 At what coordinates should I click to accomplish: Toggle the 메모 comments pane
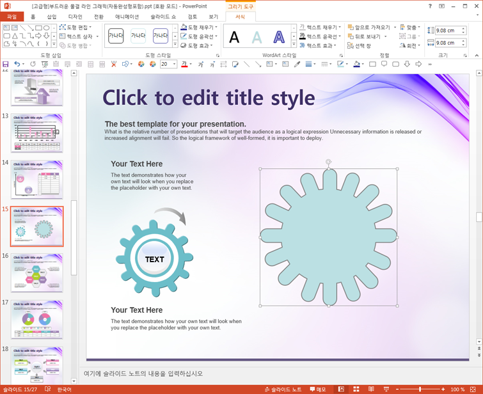[x=317, y=390]
